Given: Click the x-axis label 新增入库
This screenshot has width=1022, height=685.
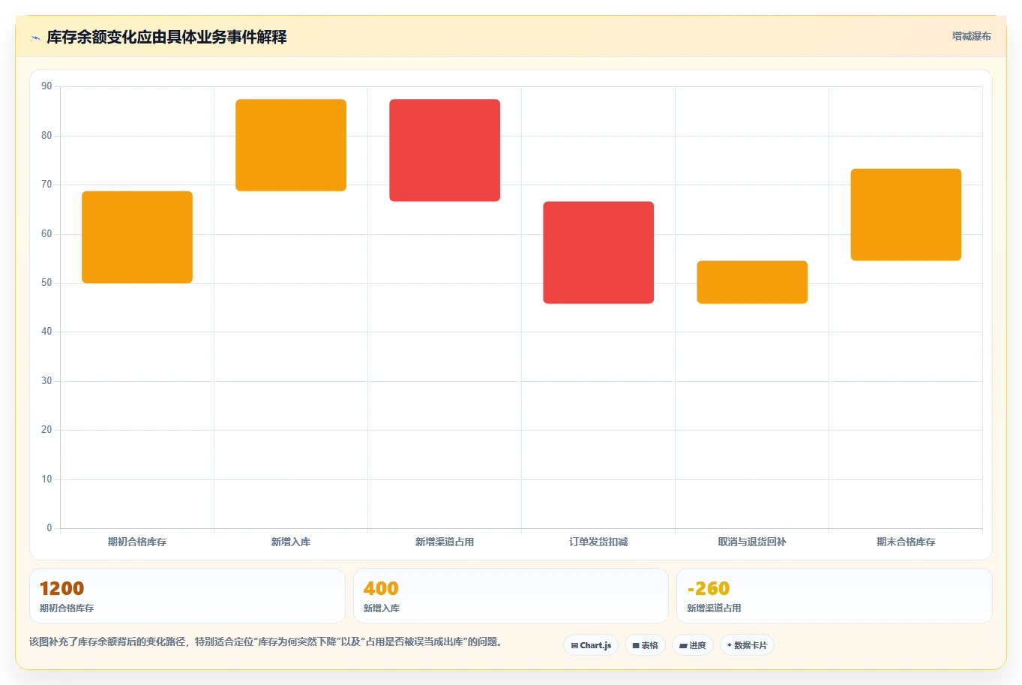Looking at the screenshot, I should pyautogui.click(x=291, y=542).
